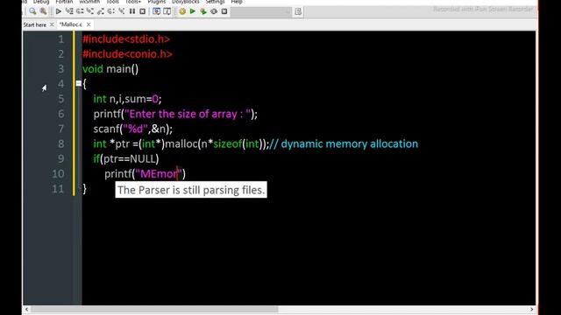Image resolution: width=561 pixels, height=315 pixels.
Task: Click the "// dynamic memory allocation" comment
Action: coord(344,143)
